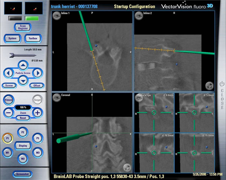
Task: Toggle the eye icon in the Coronal view
Action: click(x=56, y=98)
